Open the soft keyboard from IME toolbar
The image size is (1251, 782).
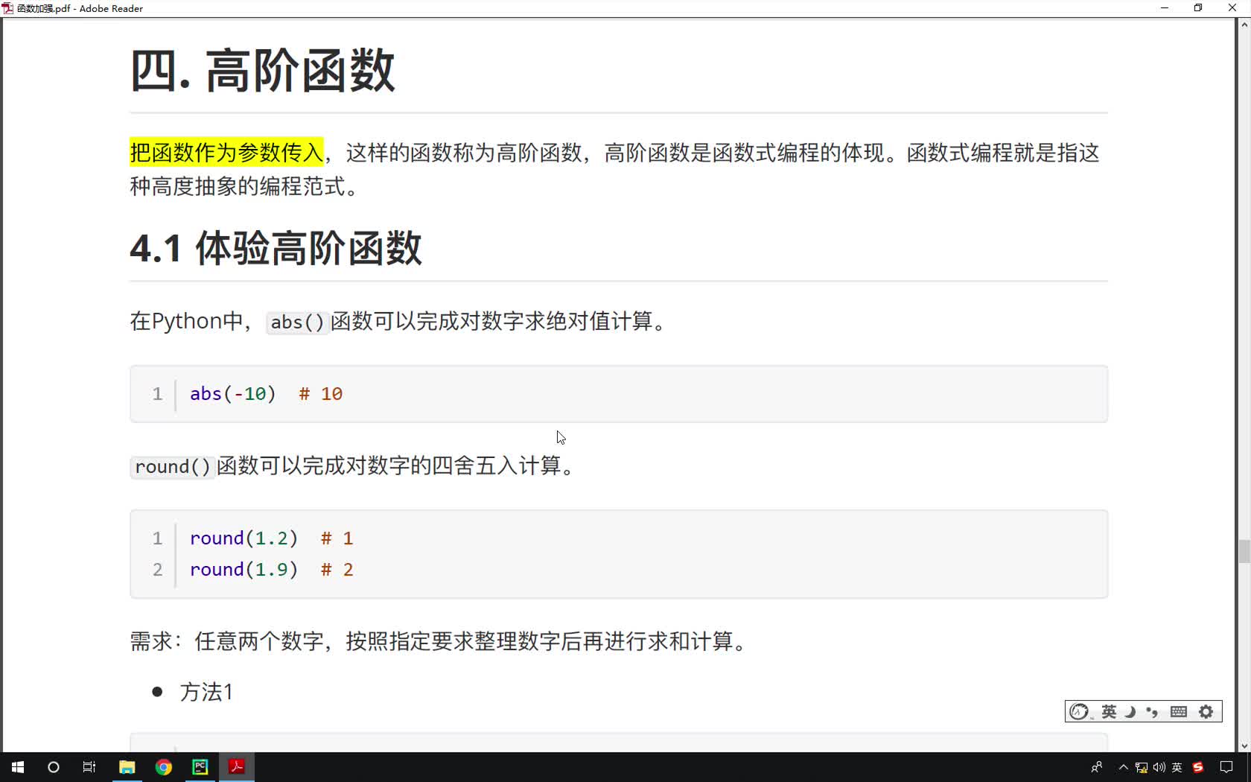(1179, 712)
